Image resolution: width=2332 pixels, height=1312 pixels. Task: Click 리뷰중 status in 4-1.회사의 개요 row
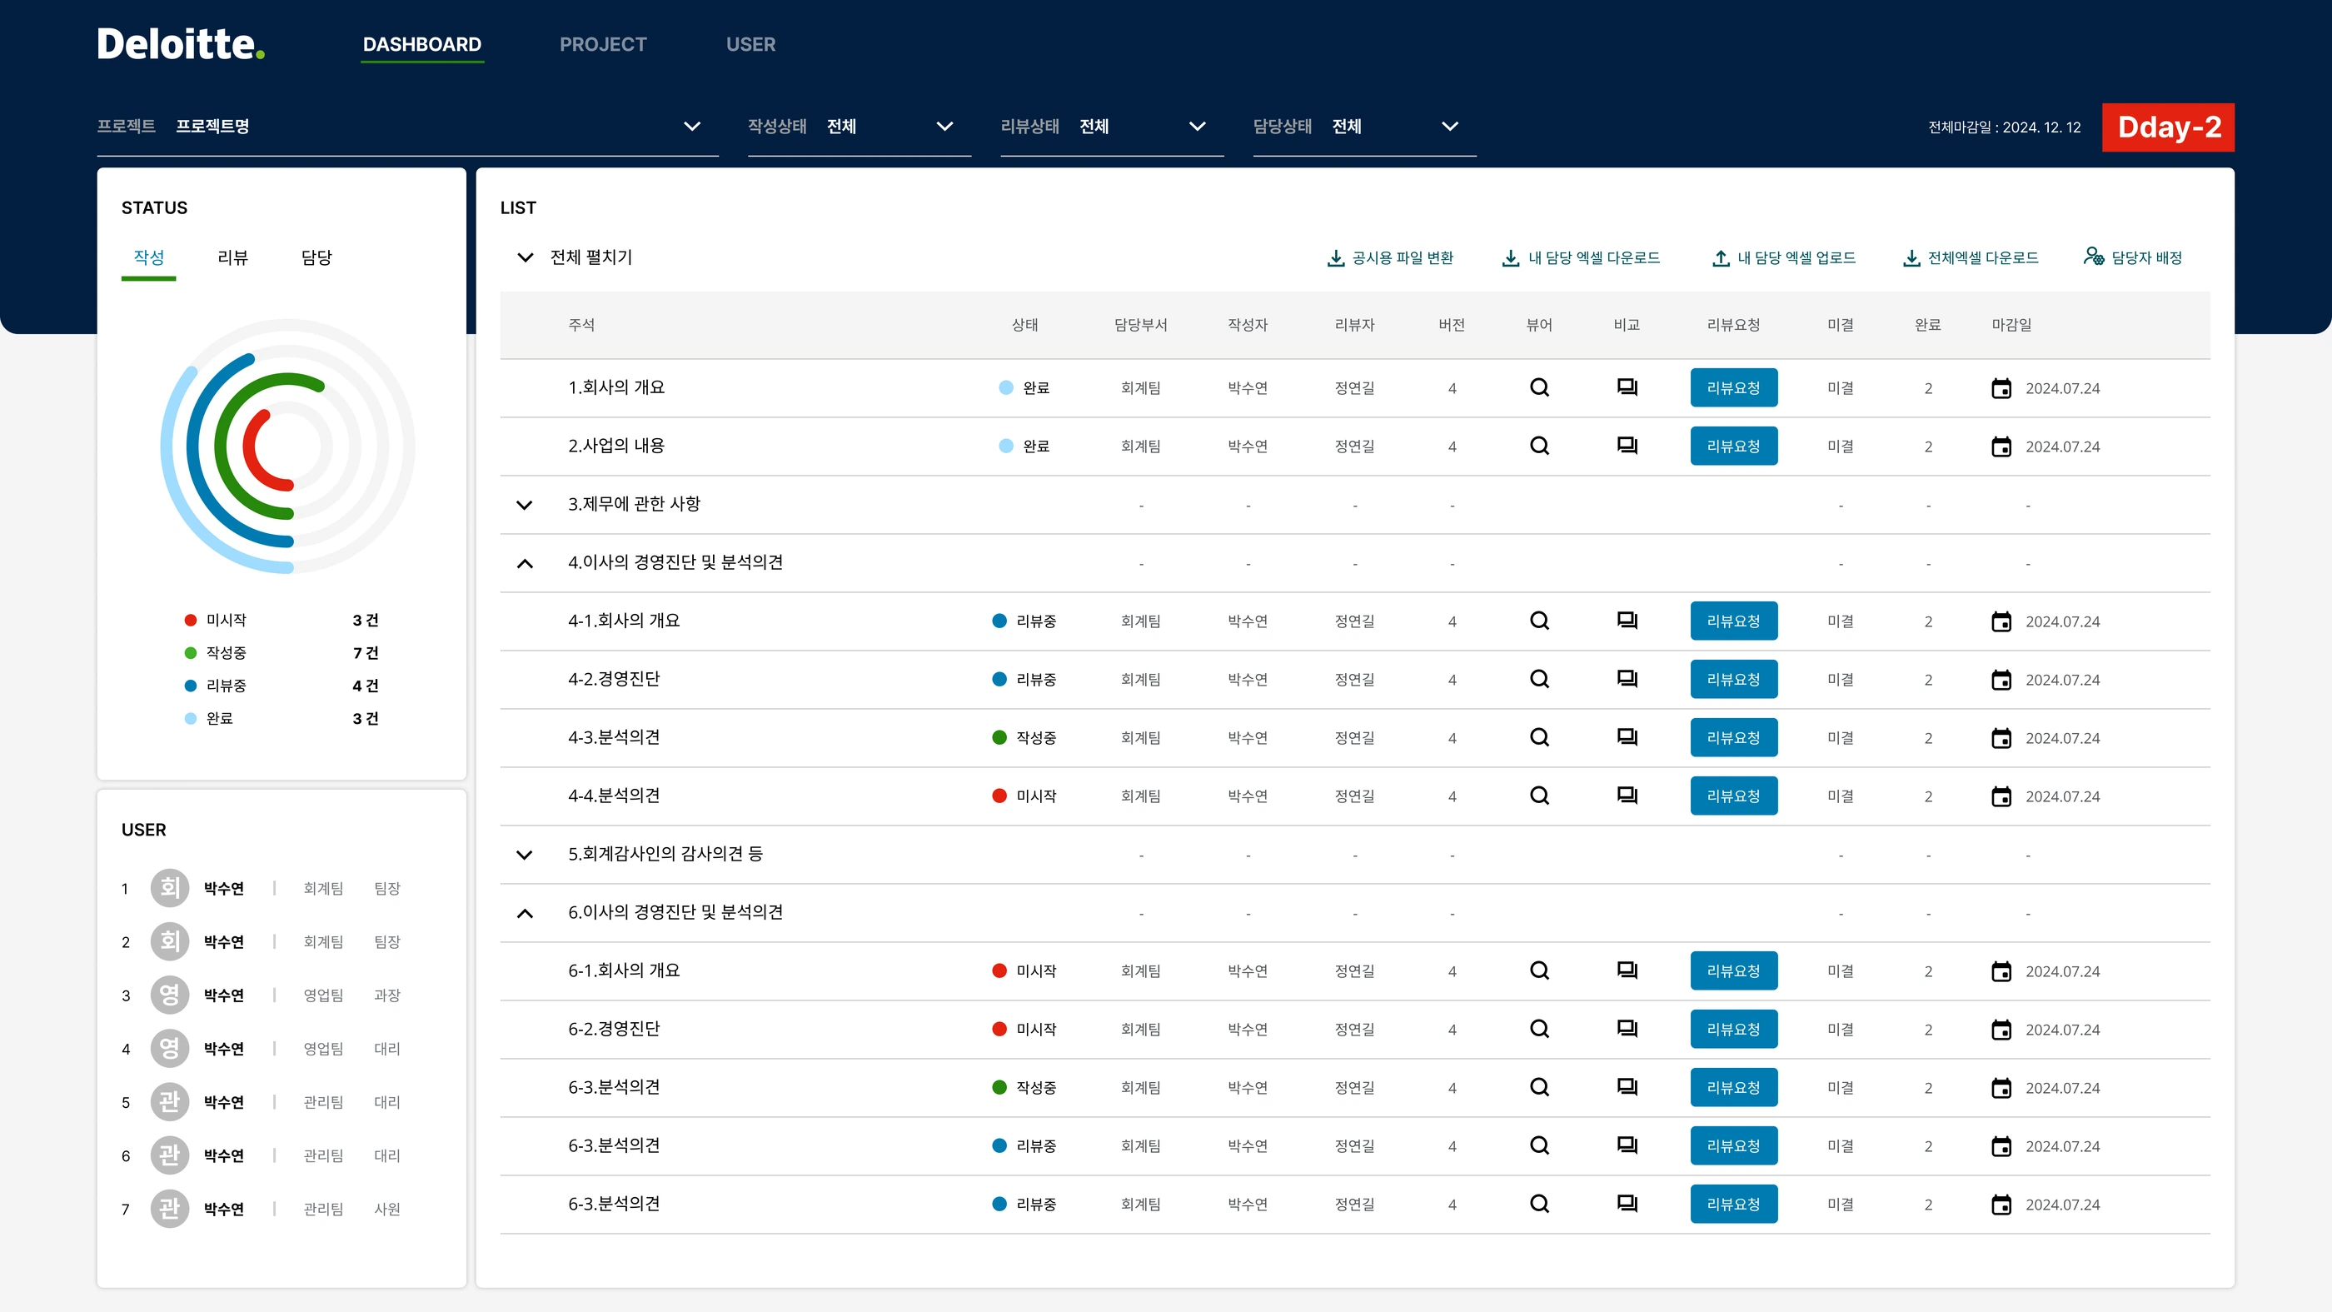pos(1024,621)
